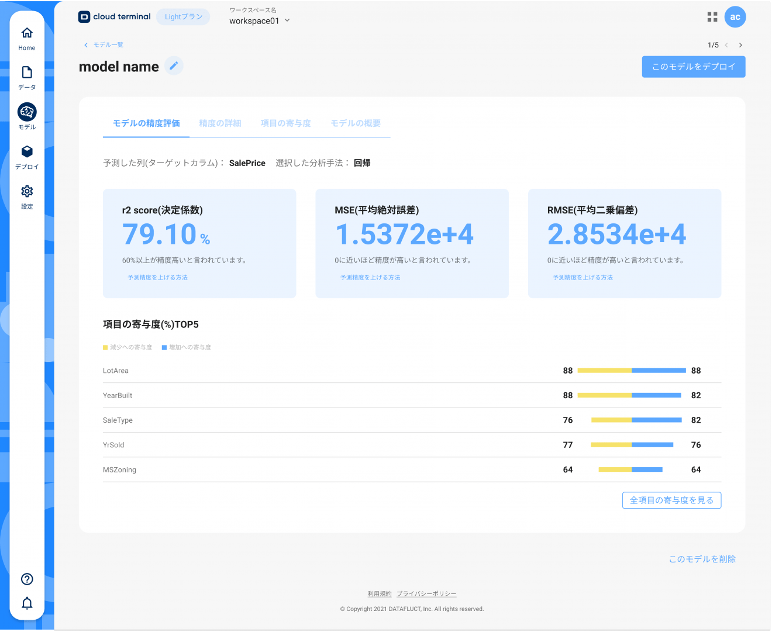Image resolution: width=772 pixels, height=632 pixels.
Task: Go to the next model page with the right arrow
Action: coord(740,44)
